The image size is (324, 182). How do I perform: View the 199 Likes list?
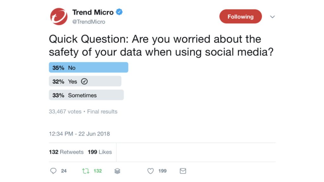pyautogui.click(x=100, y=152)
